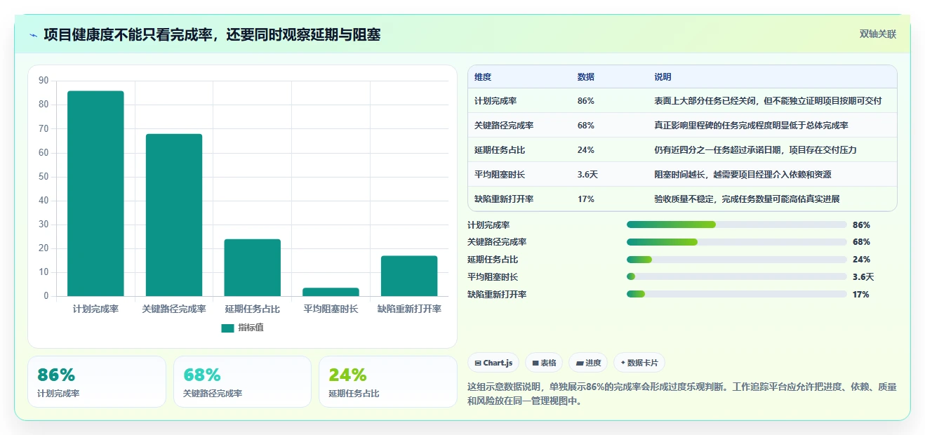Click the 关键路径完成率 bar in the chart
This screenshot has width=925, height=435.
[174, 215]
